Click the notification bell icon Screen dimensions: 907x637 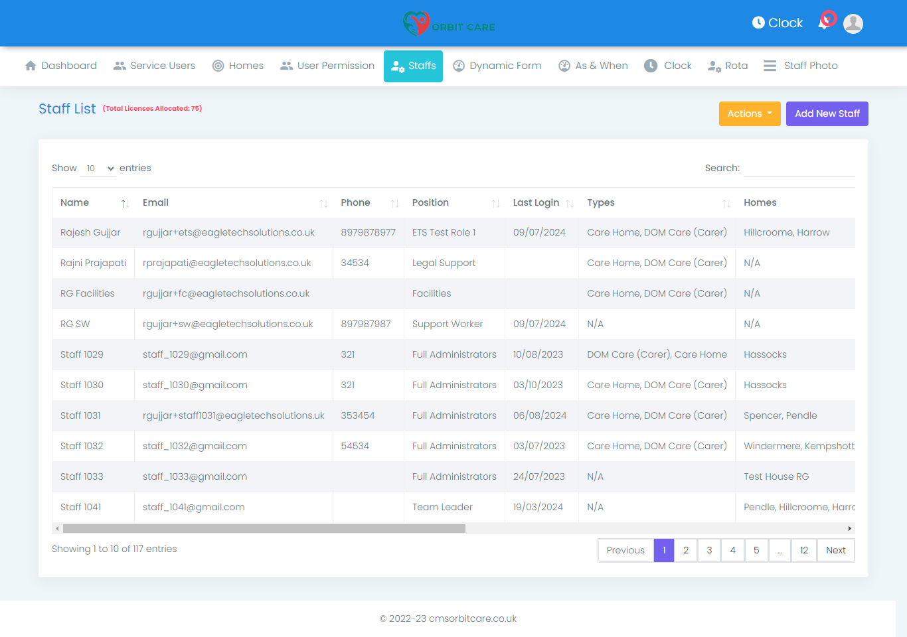pos(825,22)
